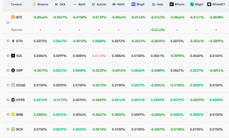Viewport: 229px width, 138px height.
Task: Select OKX ETH rate 0.0047%
Action: point(60,41)
